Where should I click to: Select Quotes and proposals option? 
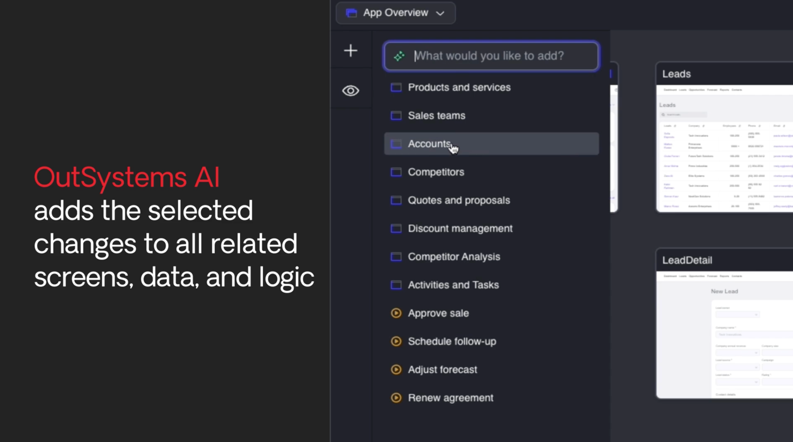[x=459, y=201]
